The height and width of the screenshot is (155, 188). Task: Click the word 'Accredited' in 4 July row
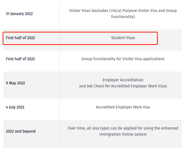tap(105, 107)
